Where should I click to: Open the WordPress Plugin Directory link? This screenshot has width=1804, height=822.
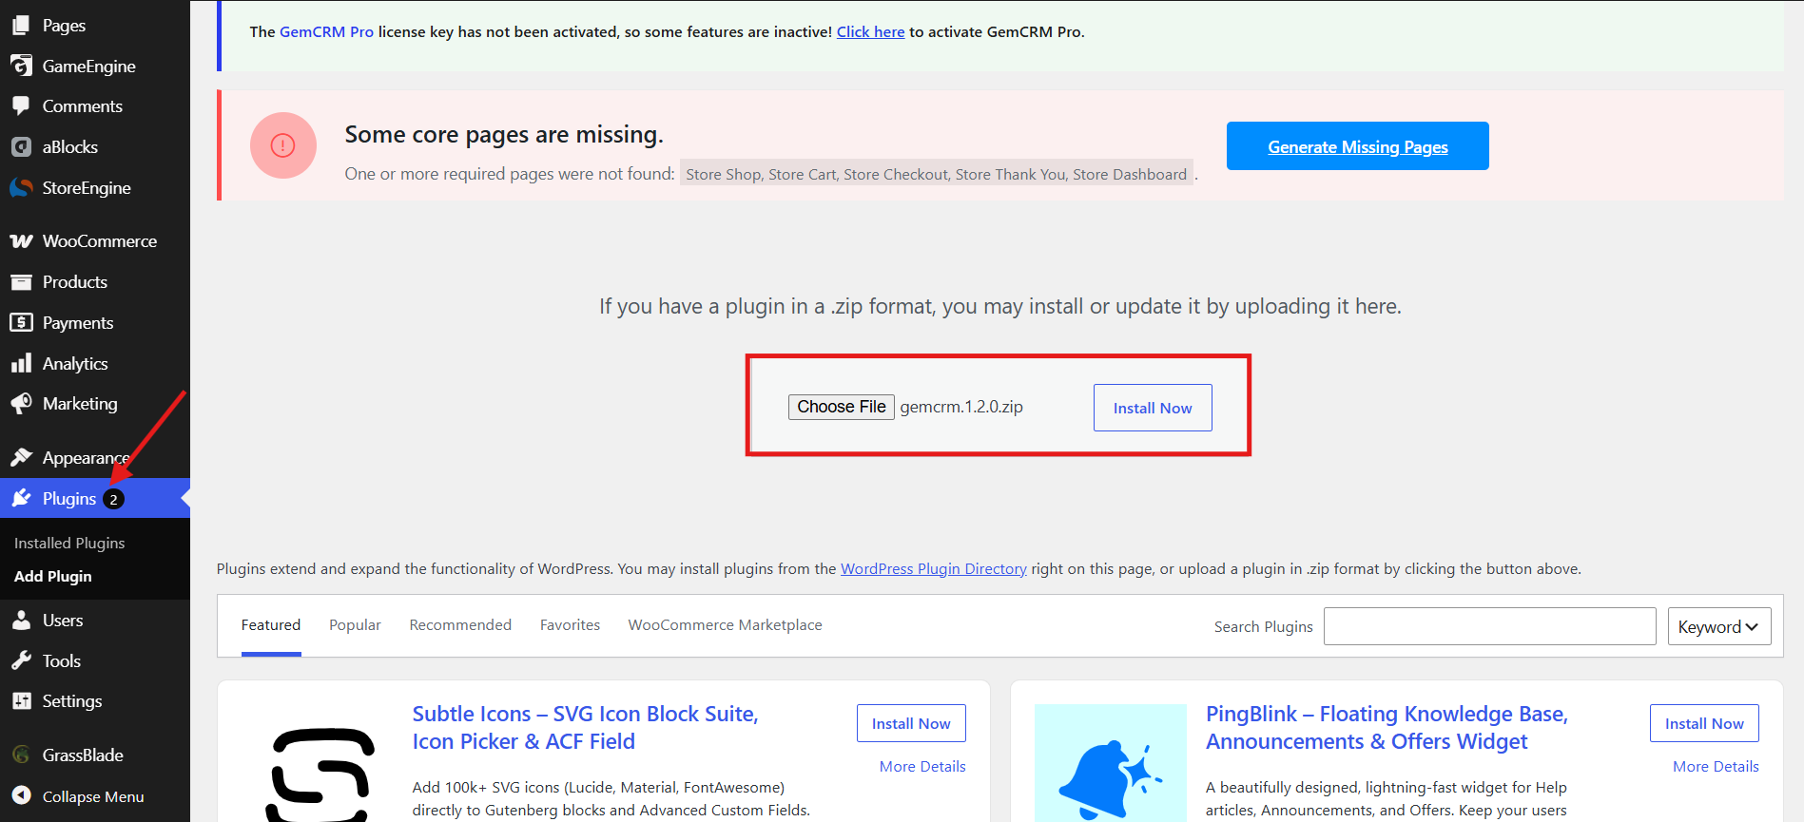coord(934,569)
